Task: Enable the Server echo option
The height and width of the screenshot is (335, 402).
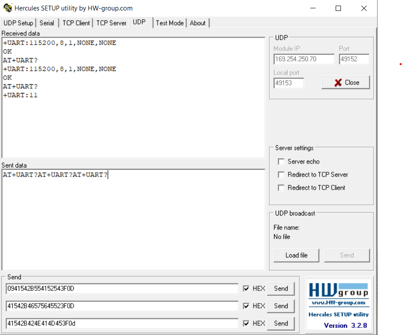Action: [x=281, y=161]
